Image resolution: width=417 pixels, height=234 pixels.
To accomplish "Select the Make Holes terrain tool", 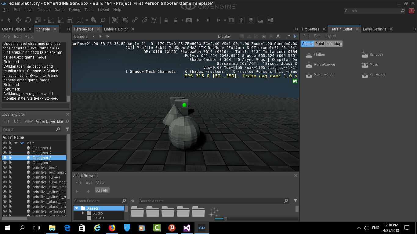I will click(x=320, y=75).
